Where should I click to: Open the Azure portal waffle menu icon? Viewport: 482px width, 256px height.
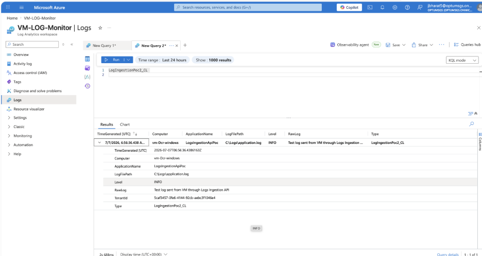[x=8, y=7]
